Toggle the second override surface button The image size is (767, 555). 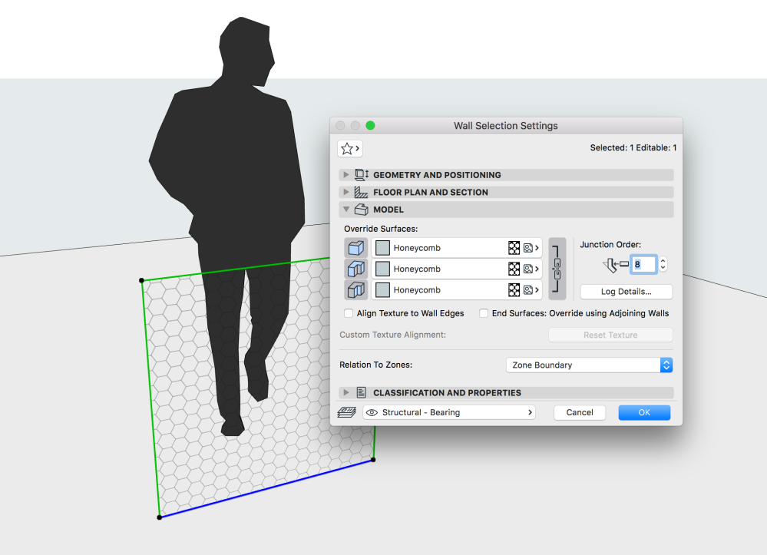point(356,269)
